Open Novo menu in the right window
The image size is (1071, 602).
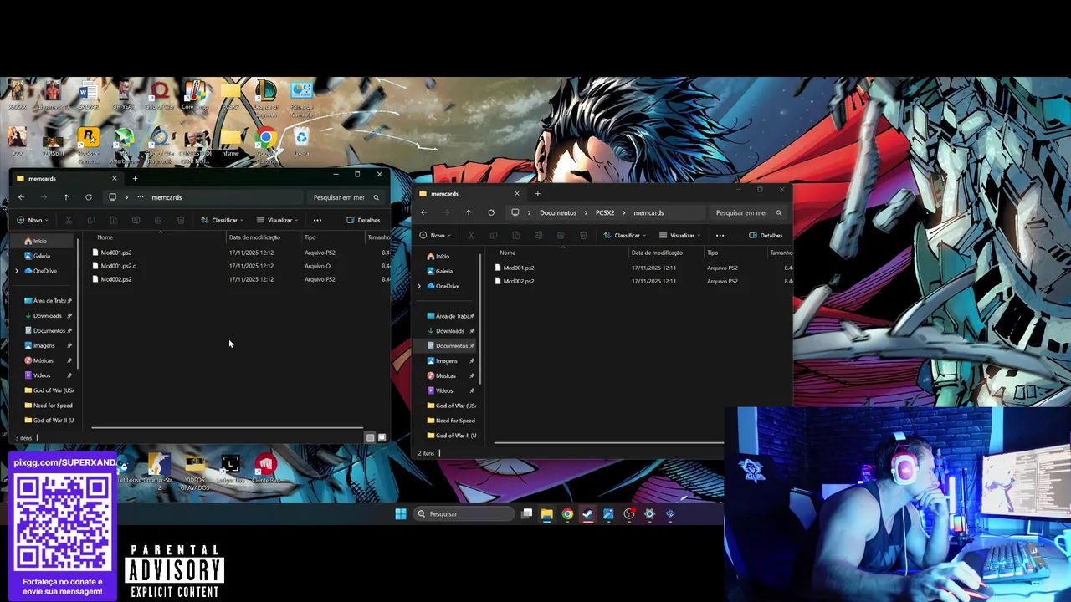(x=436, y=235)
